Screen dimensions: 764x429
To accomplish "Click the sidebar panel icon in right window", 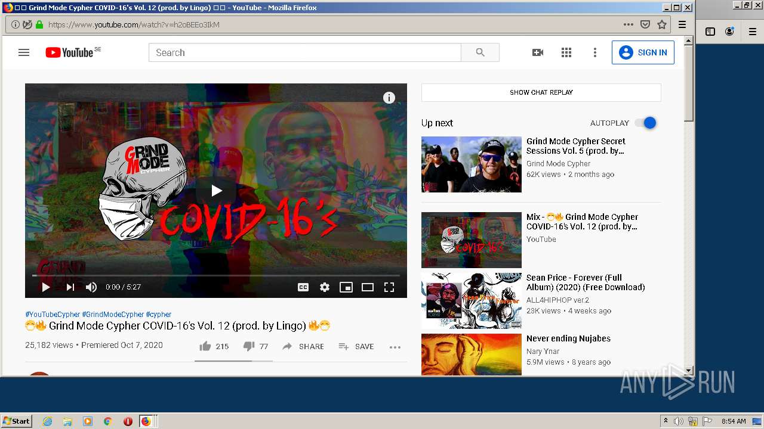I will click(x=710, y=32).
